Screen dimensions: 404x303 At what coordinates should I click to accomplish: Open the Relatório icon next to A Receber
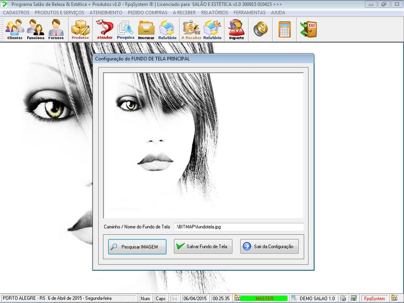(212, 29)
